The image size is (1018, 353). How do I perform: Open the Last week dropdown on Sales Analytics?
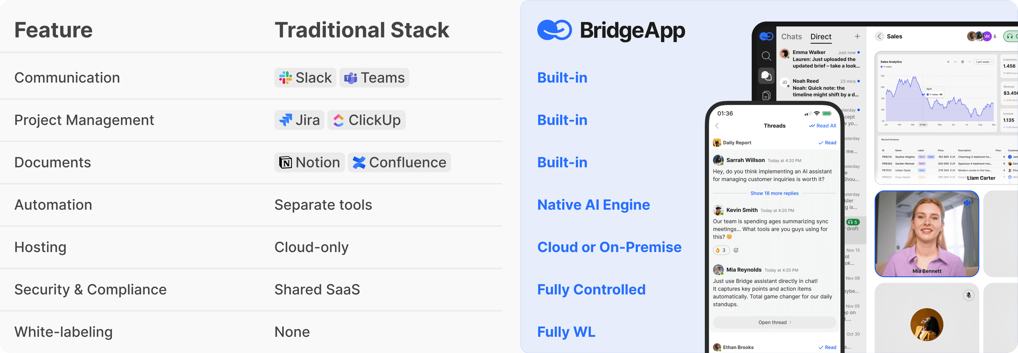coord(984,62)
